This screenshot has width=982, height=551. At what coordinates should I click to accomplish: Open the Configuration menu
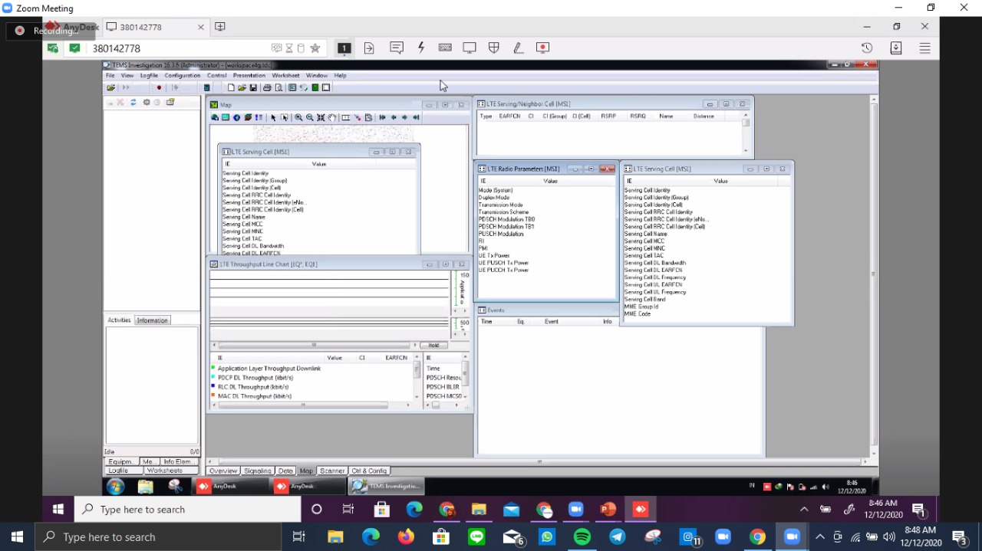pos(182,76)
